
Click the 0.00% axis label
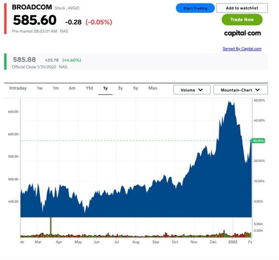[x=258, y=202]
